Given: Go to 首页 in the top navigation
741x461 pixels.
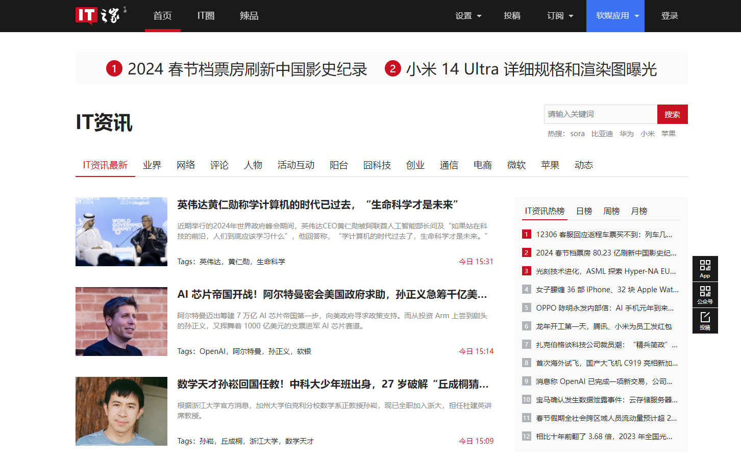Looking at the screenshot, I should click(x=162, y=16).
